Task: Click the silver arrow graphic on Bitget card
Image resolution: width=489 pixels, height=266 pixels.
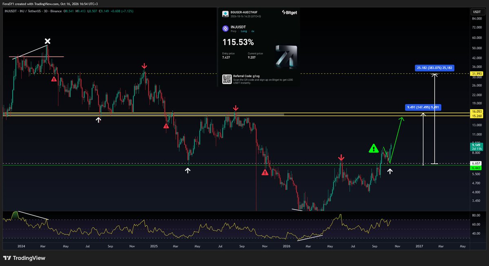Action: 286,56
